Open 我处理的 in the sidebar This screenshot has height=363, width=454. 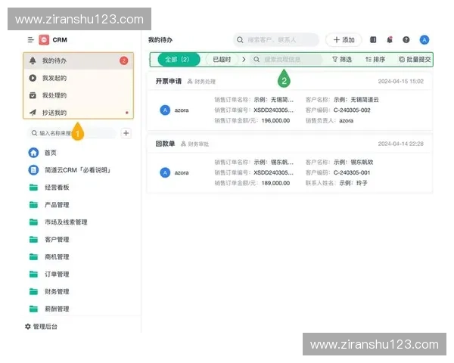pos(78,95)
